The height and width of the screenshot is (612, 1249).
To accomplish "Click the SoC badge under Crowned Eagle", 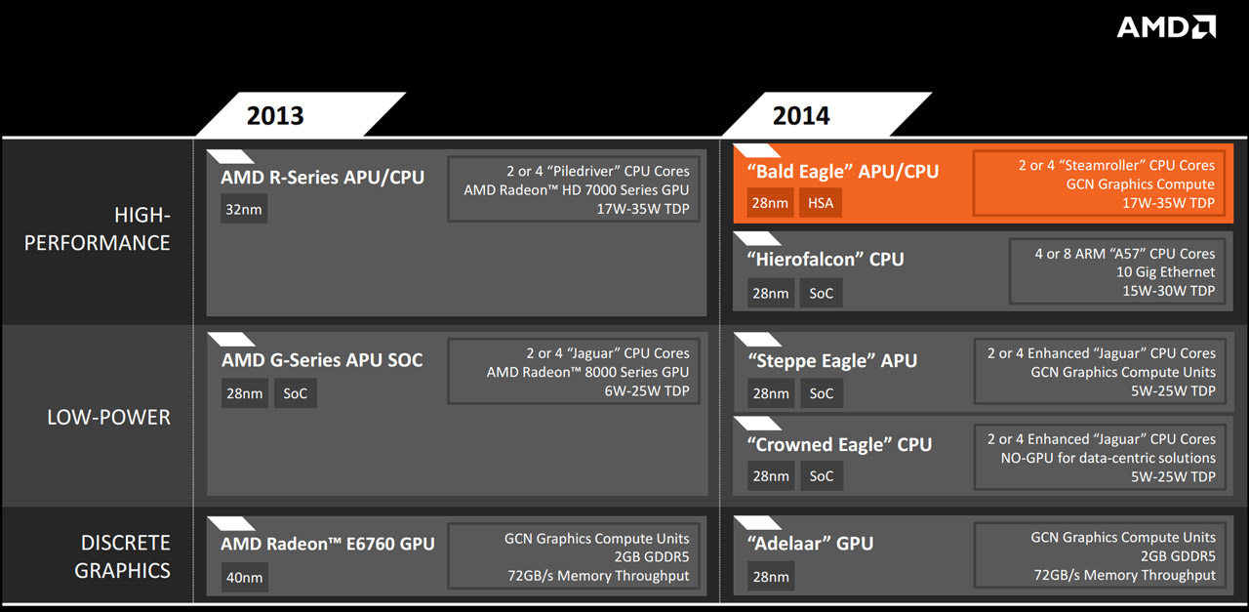I will 822,475.
